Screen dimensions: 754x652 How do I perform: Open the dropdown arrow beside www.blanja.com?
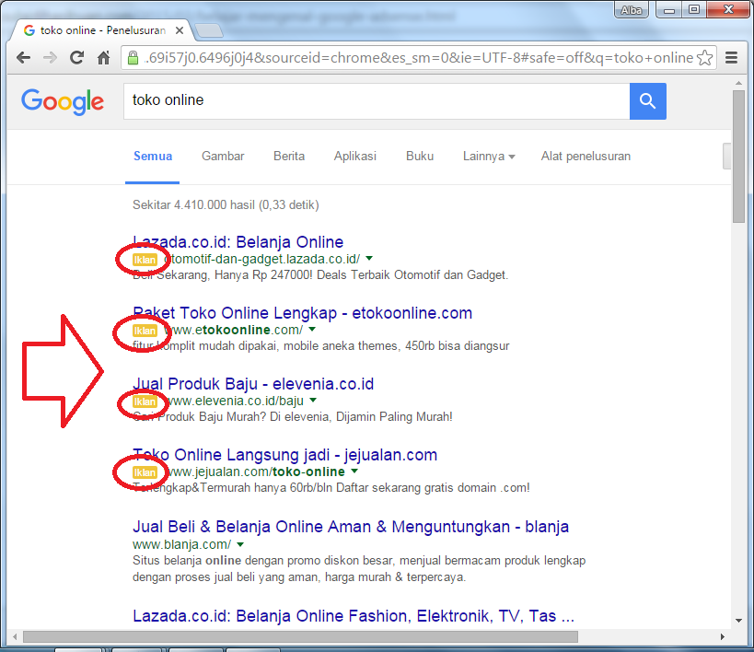(x=240, y=543)
